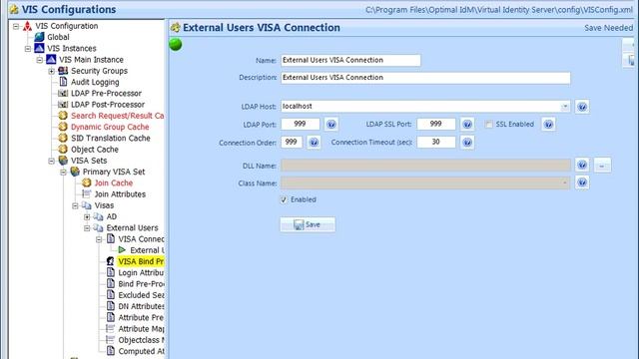Image resolution: width=639 pixels, height=359 pixels.
Task: Click the Connection Timeout input field
Action: coord(436,142)
